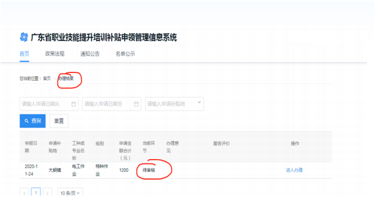Go to next page arrow in pagination
The width and height of the screenshot is (375, 219).
[48, 193]
